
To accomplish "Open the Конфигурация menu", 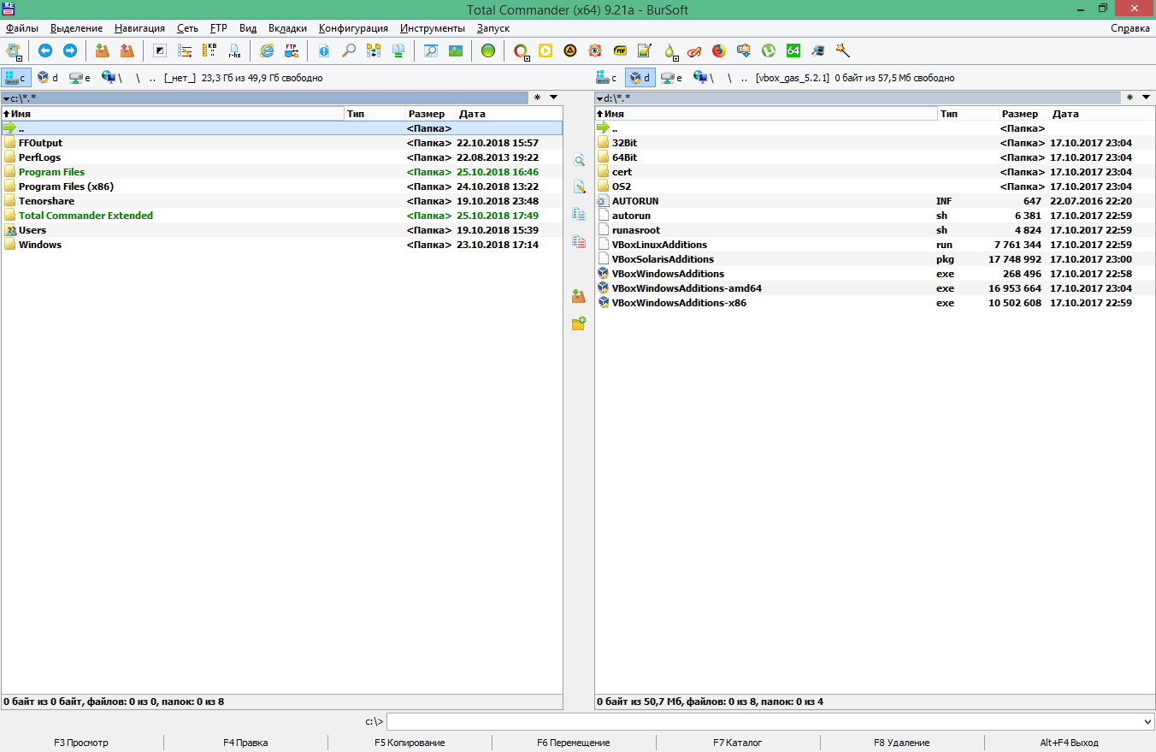I will 352,28.
